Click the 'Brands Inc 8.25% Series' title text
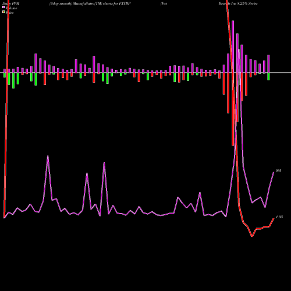The image size is (291, 291). (x=238, y=3)
